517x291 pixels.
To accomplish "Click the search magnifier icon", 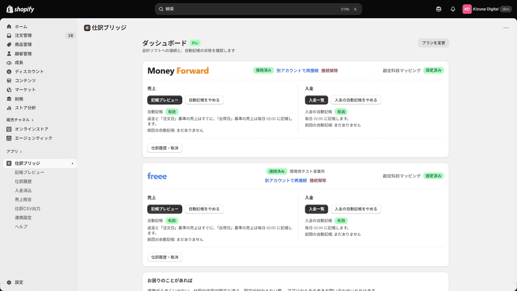I will tap(161, 9).
